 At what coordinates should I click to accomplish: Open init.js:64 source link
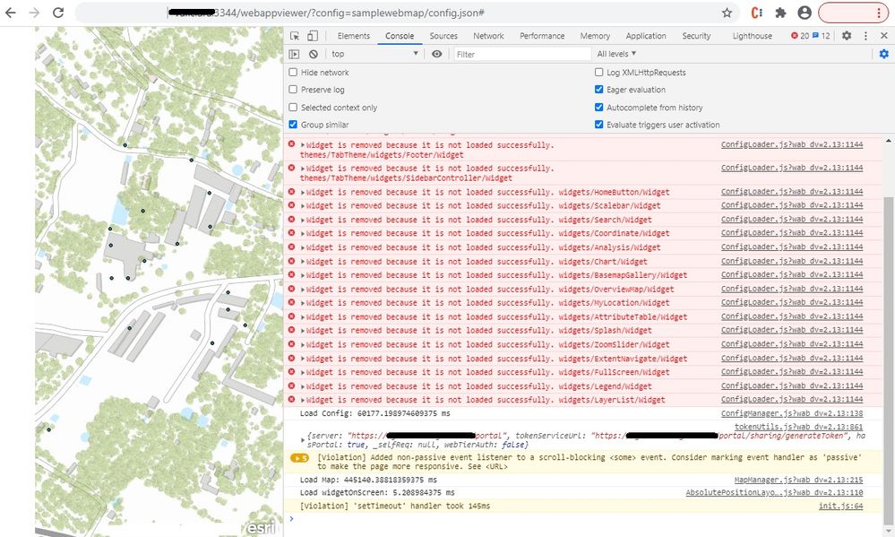[840, 506]
